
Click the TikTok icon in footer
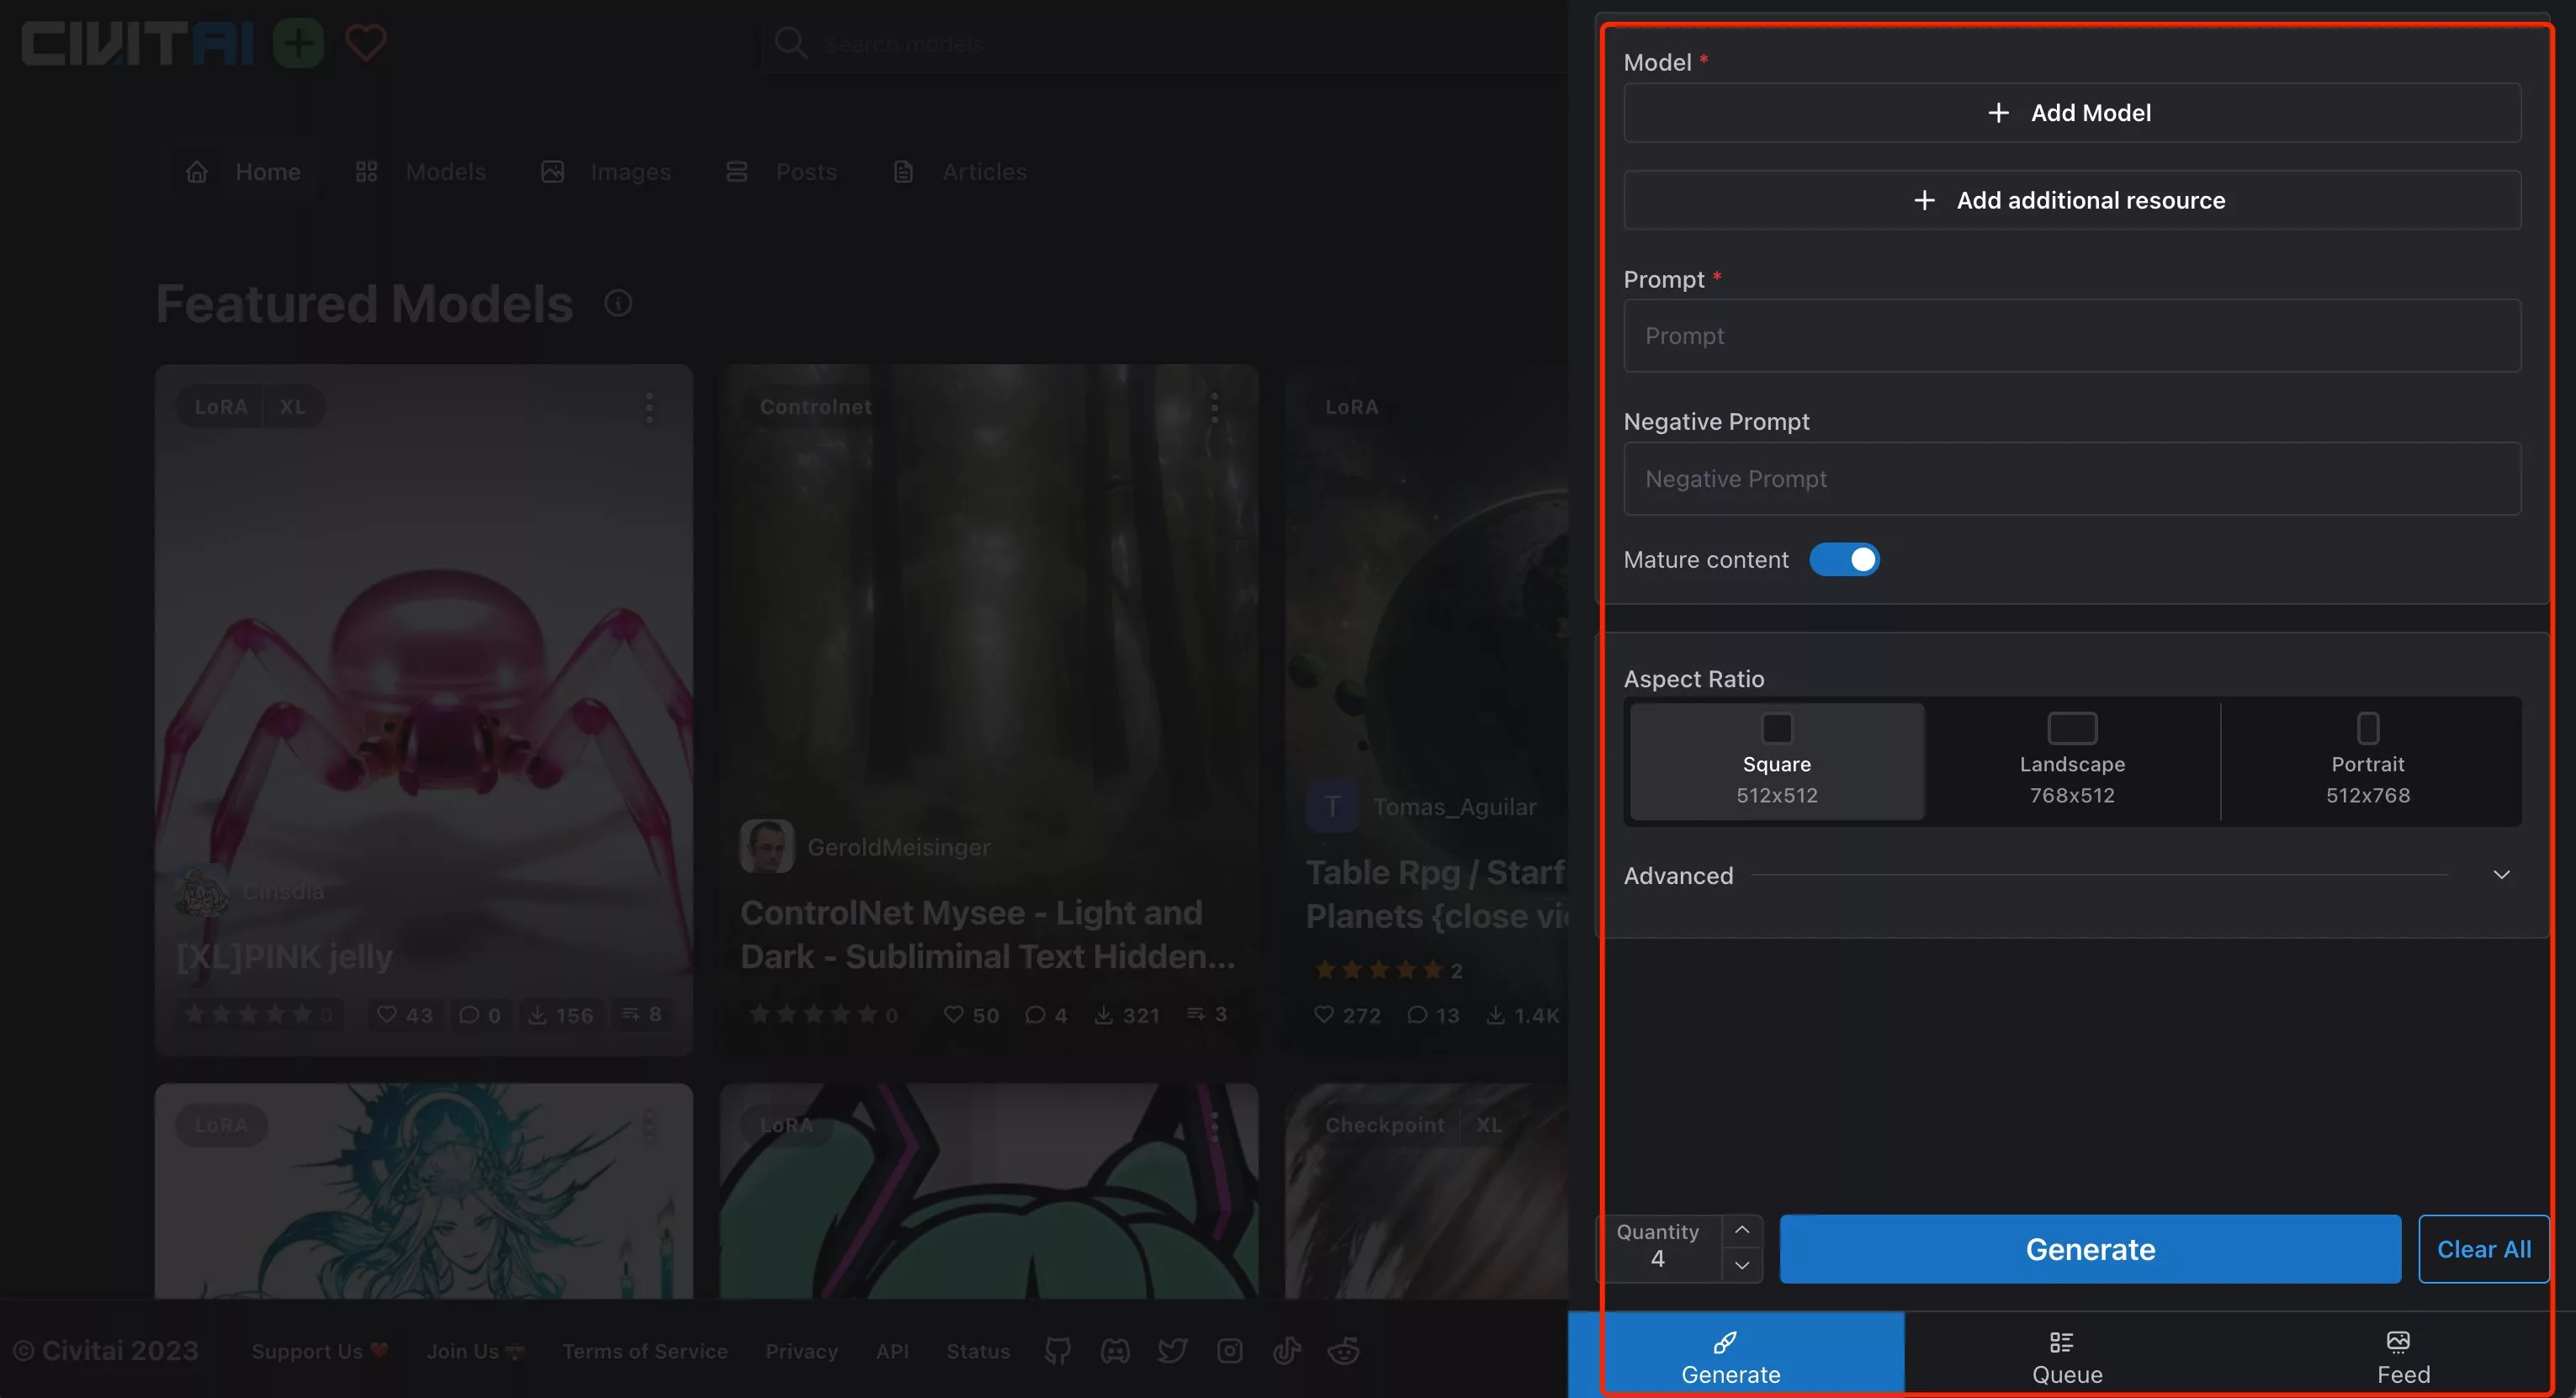[x=1286, y=1351]
